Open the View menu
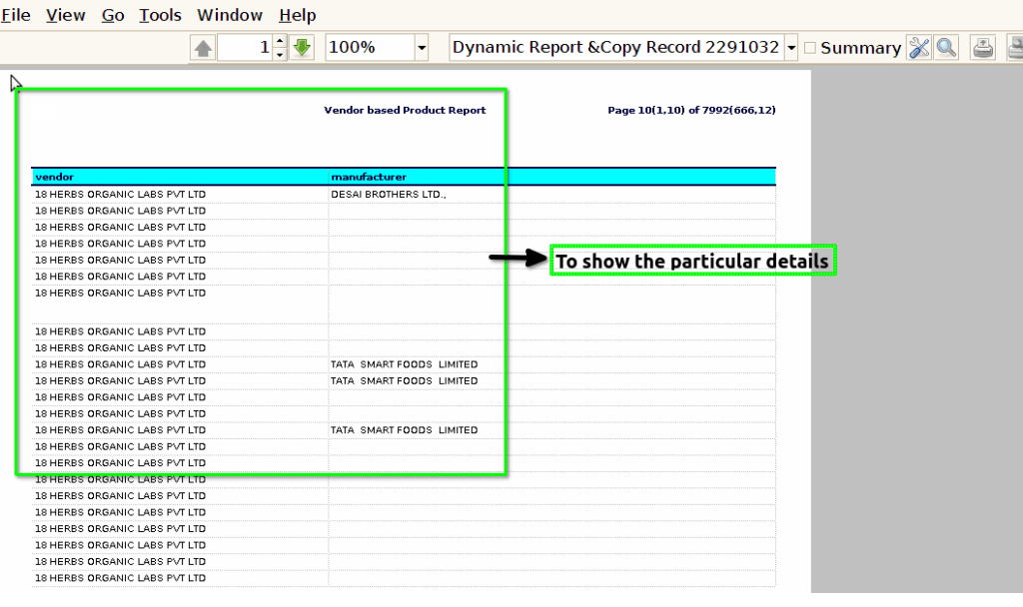The width and height of the screenshot is (1023, 607). pyautogui.click(x=65, y=15)
